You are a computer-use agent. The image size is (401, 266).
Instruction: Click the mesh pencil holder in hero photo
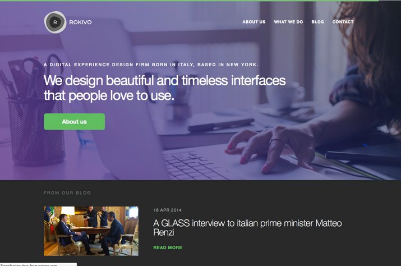tap(36, 132)
